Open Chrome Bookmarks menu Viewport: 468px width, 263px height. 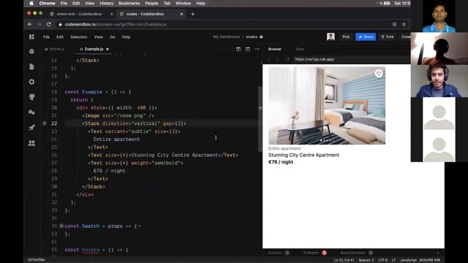(129, 3)
